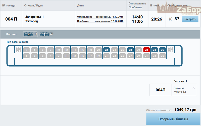Click the 004П passenger ticket card
Screen dimensions: 201x126
[x=161, y=90]
